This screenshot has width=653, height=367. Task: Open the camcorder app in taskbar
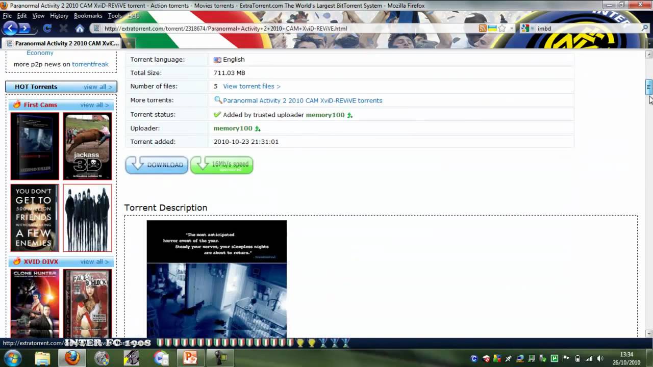tap(220, 358)
